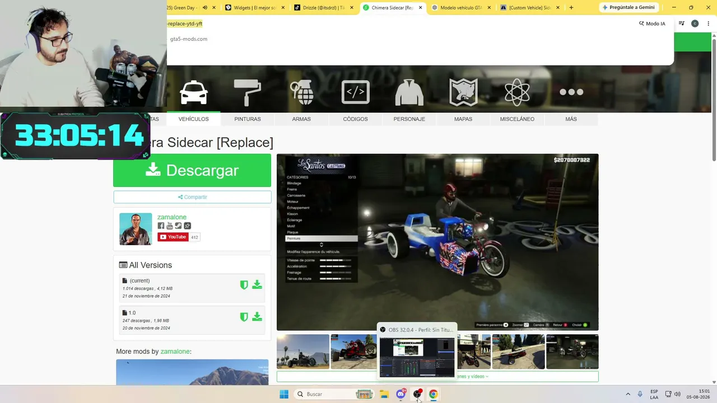Close the Chimera Sidecar tab
This screenshot has height=403, width=717.
coord(421,8)
